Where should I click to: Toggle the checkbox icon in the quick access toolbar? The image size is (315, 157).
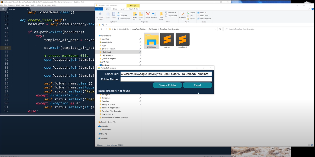pyautogui.click(x=97, y=25)
